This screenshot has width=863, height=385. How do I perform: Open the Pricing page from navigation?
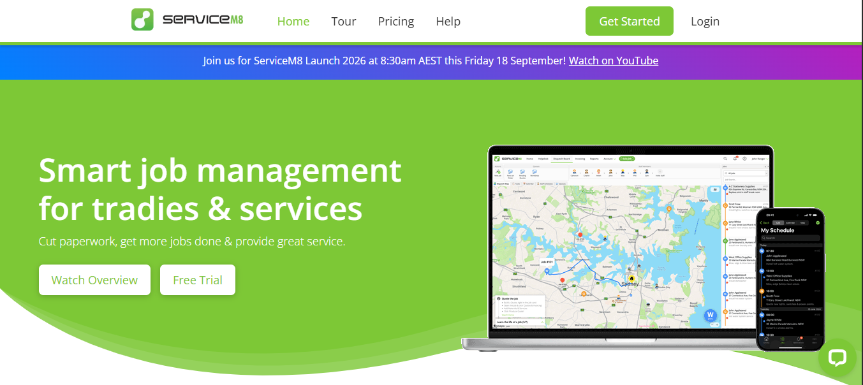click(x=396, y=21)
